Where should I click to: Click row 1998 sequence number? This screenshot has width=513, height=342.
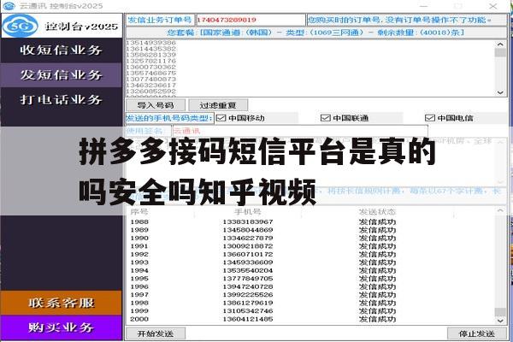[x=139, y=303]
